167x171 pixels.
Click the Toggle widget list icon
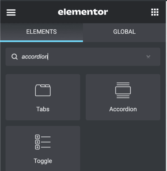pyautogui.click(x=43, y=142)
